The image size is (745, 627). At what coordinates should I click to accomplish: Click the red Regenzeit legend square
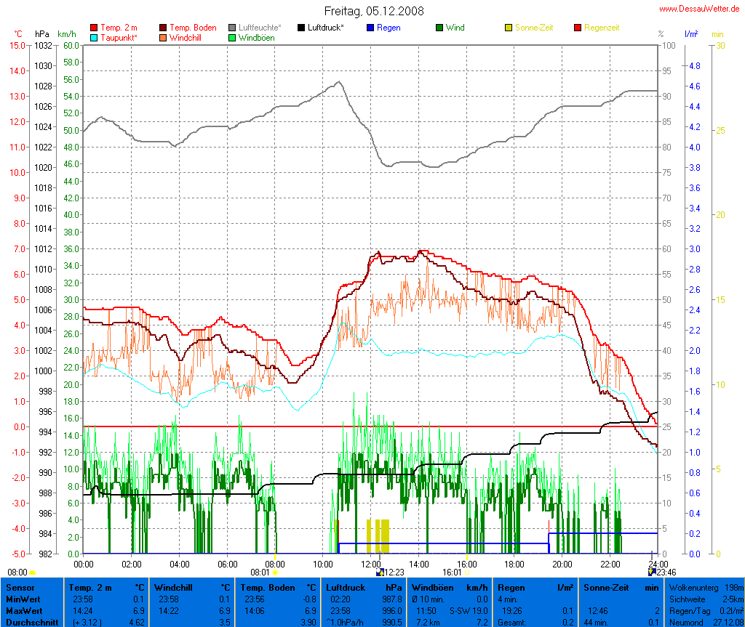click(x=578, y=28)
